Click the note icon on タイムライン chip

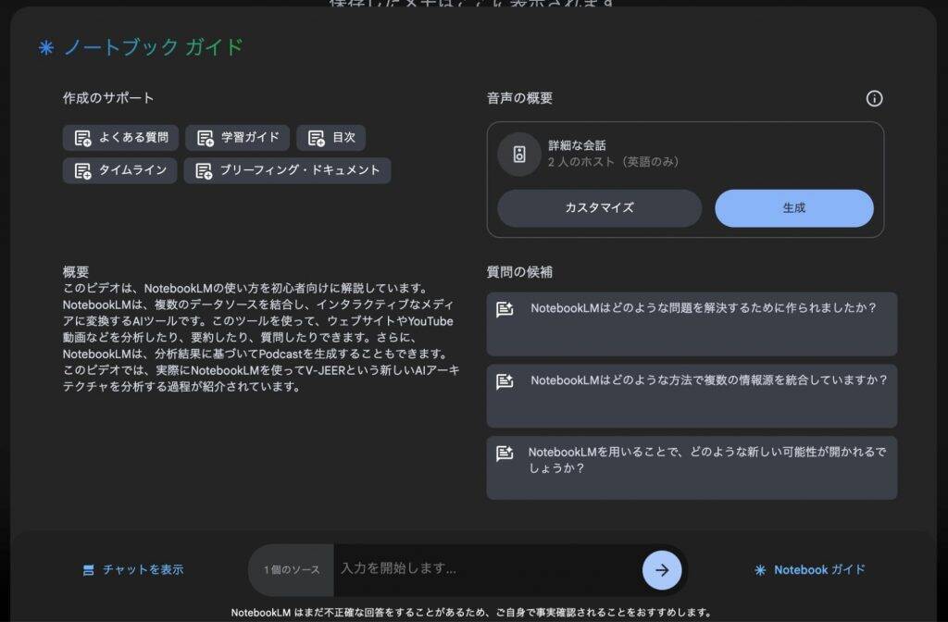click(82, 170)
